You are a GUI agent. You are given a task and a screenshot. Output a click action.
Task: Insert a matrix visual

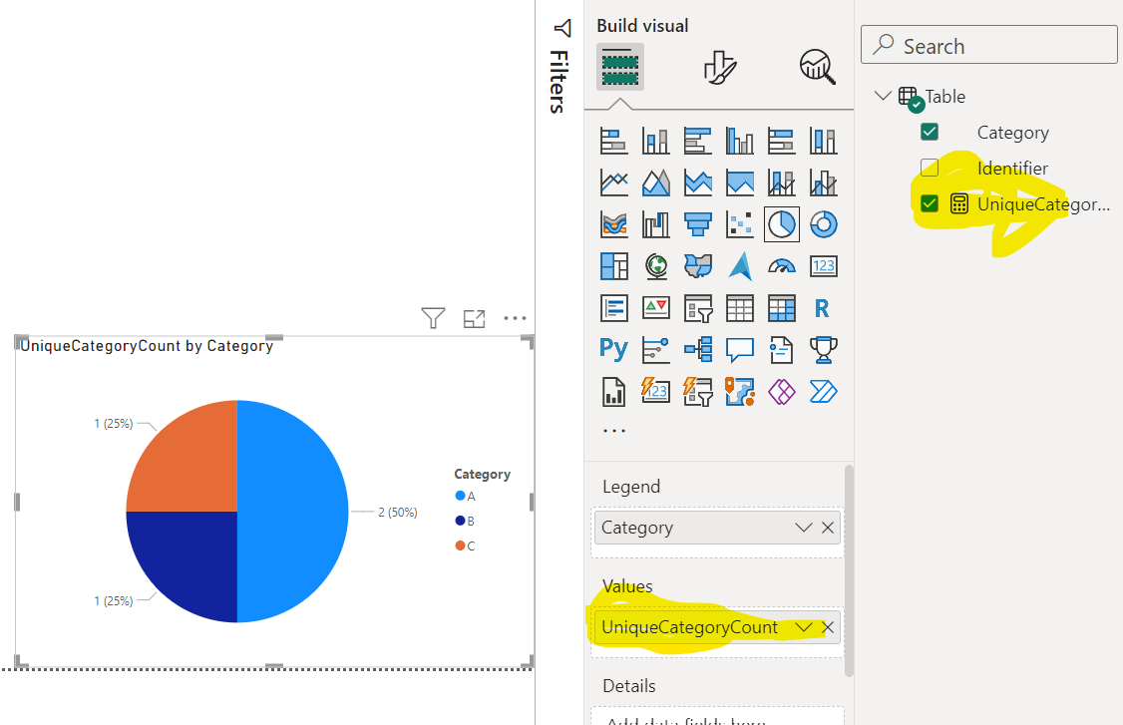point(781,308)
